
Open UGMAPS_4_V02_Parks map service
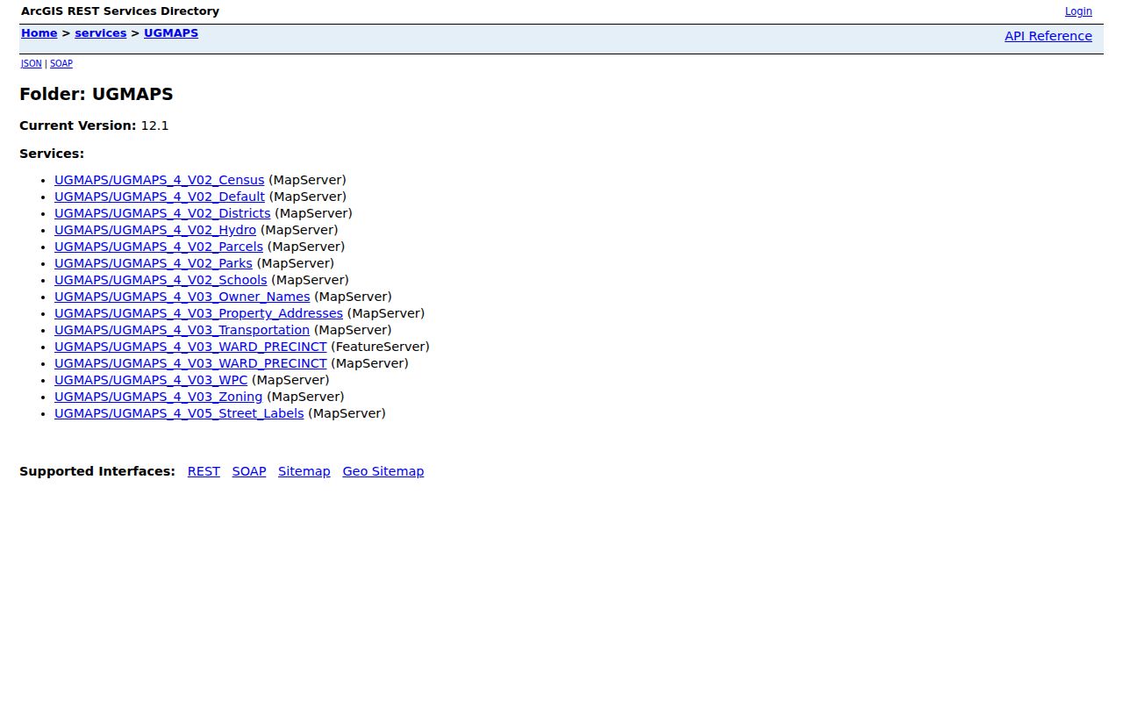[154, 263]
